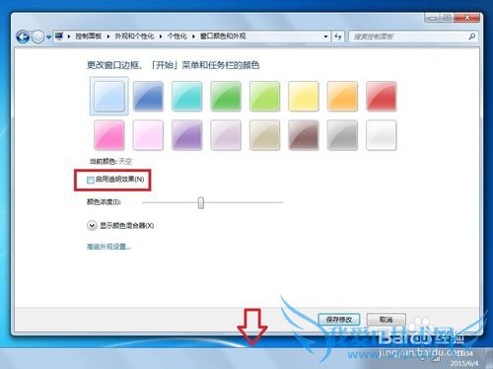Expand arrow after 控制面板 breadcrumb
Image resolution: width=493 pixels, height=369 pixels.
(x=108, y=37)
